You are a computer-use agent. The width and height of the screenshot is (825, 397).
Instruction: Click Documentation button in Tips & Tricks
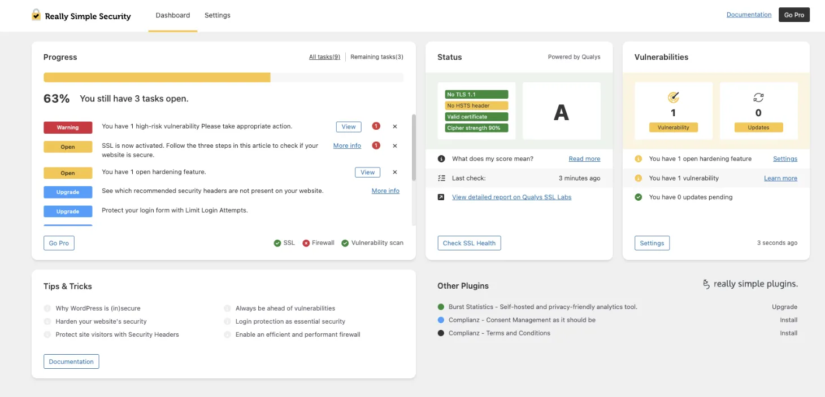click(71, 361)
